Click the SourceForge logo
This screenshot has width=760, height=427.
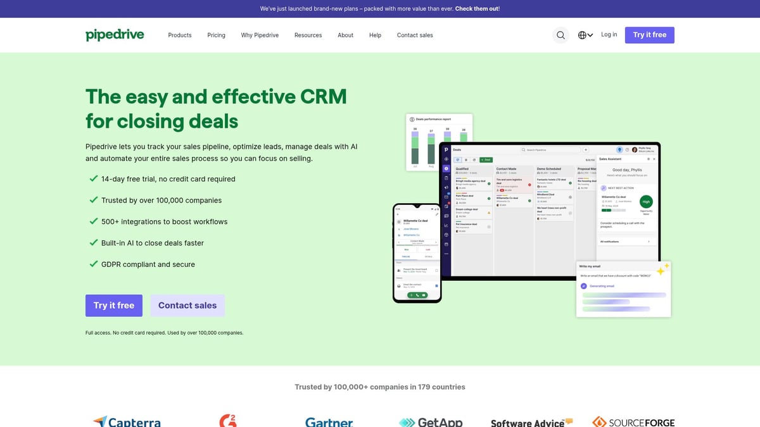point(633,422)
